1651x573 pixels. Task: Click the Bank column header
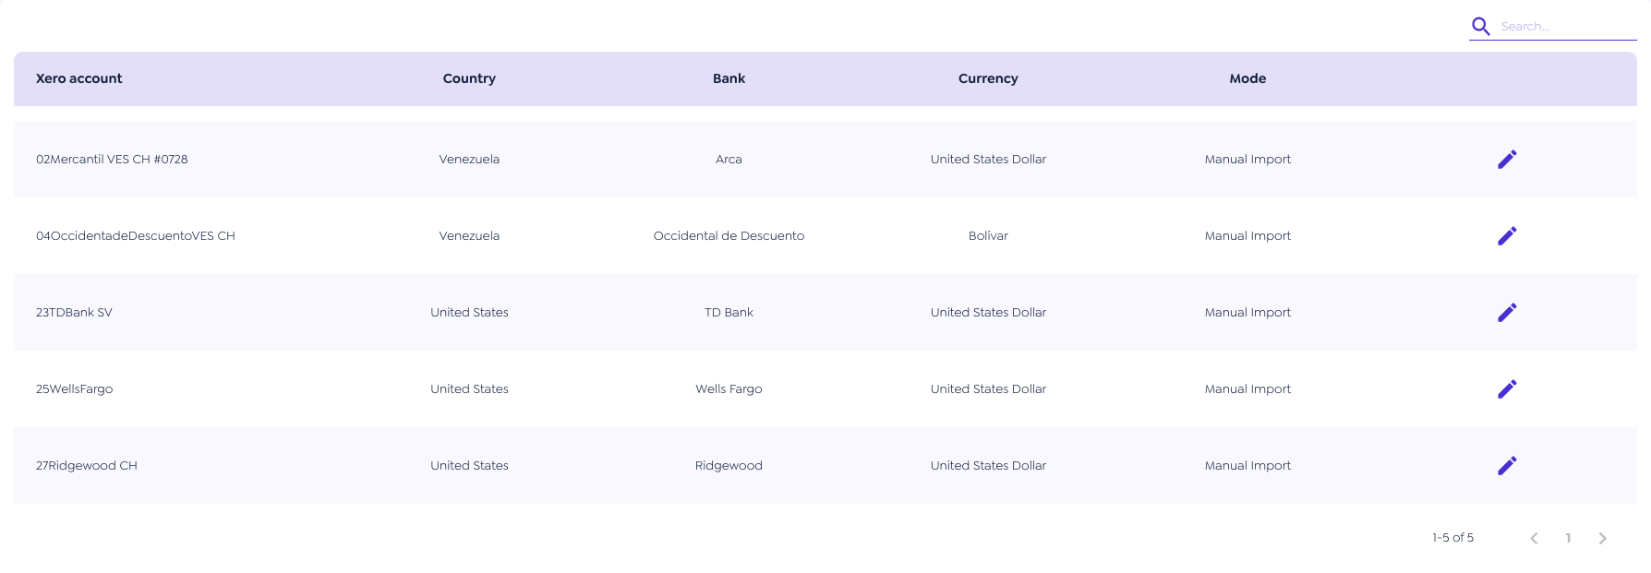tap(729, 78)
